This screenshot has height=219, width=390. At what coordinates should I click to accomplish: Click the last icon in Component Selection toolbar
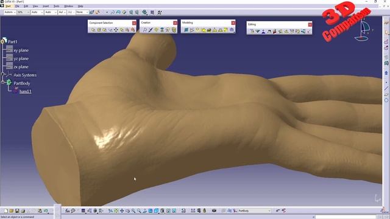(x=133, y=30)
